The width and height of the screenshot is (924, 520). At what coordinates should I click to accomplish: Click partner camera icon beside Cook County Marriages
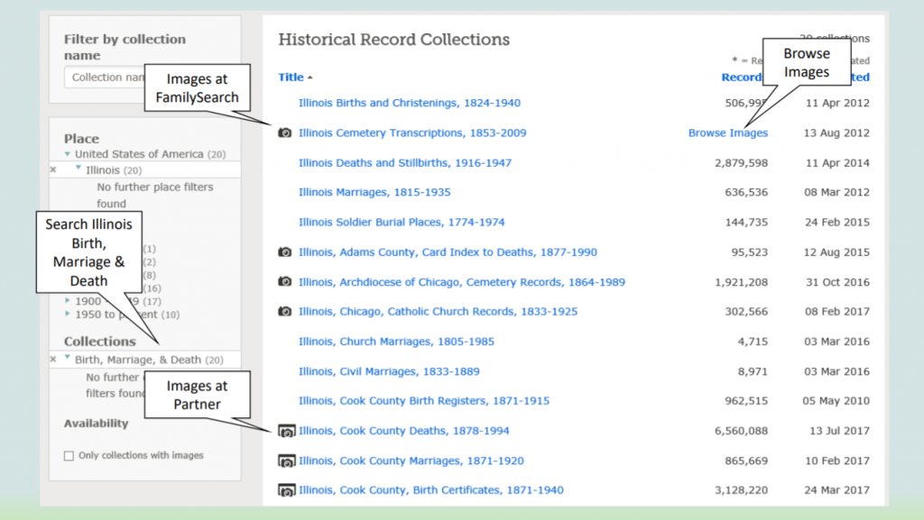coord(286,461)
